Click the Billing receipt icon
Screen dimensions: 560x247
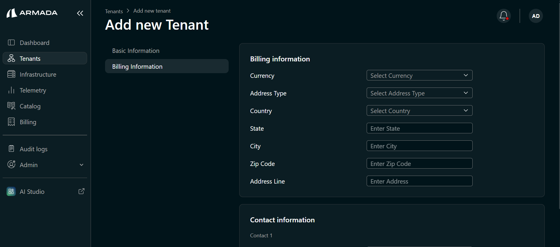tap(11, 122)
